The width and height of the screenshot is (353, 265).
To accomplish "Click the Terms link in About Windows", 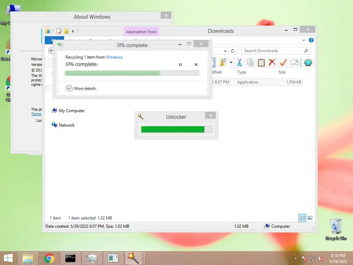I will pyautogui.click(x=36, y=114).
